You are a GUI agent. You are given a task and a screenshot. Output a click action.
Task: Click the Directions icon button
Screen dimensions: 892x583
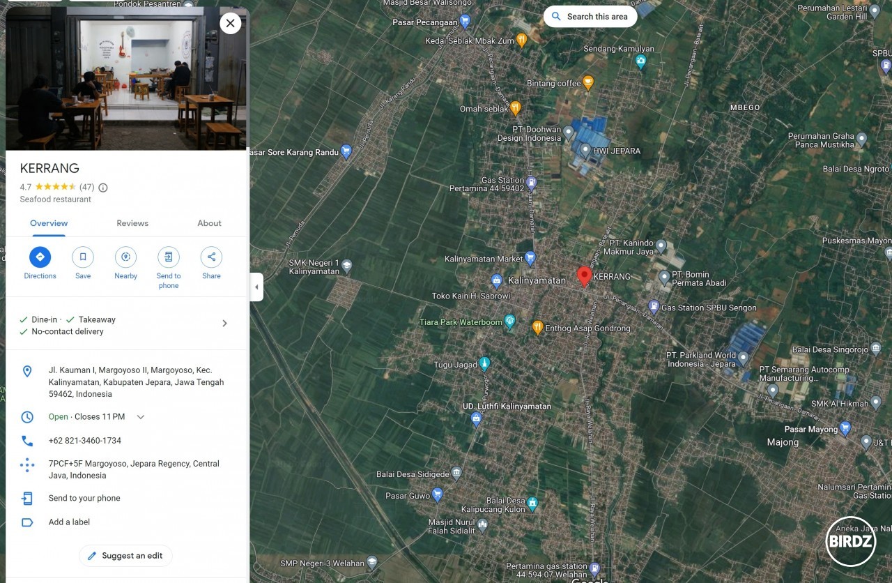[40, 257]
